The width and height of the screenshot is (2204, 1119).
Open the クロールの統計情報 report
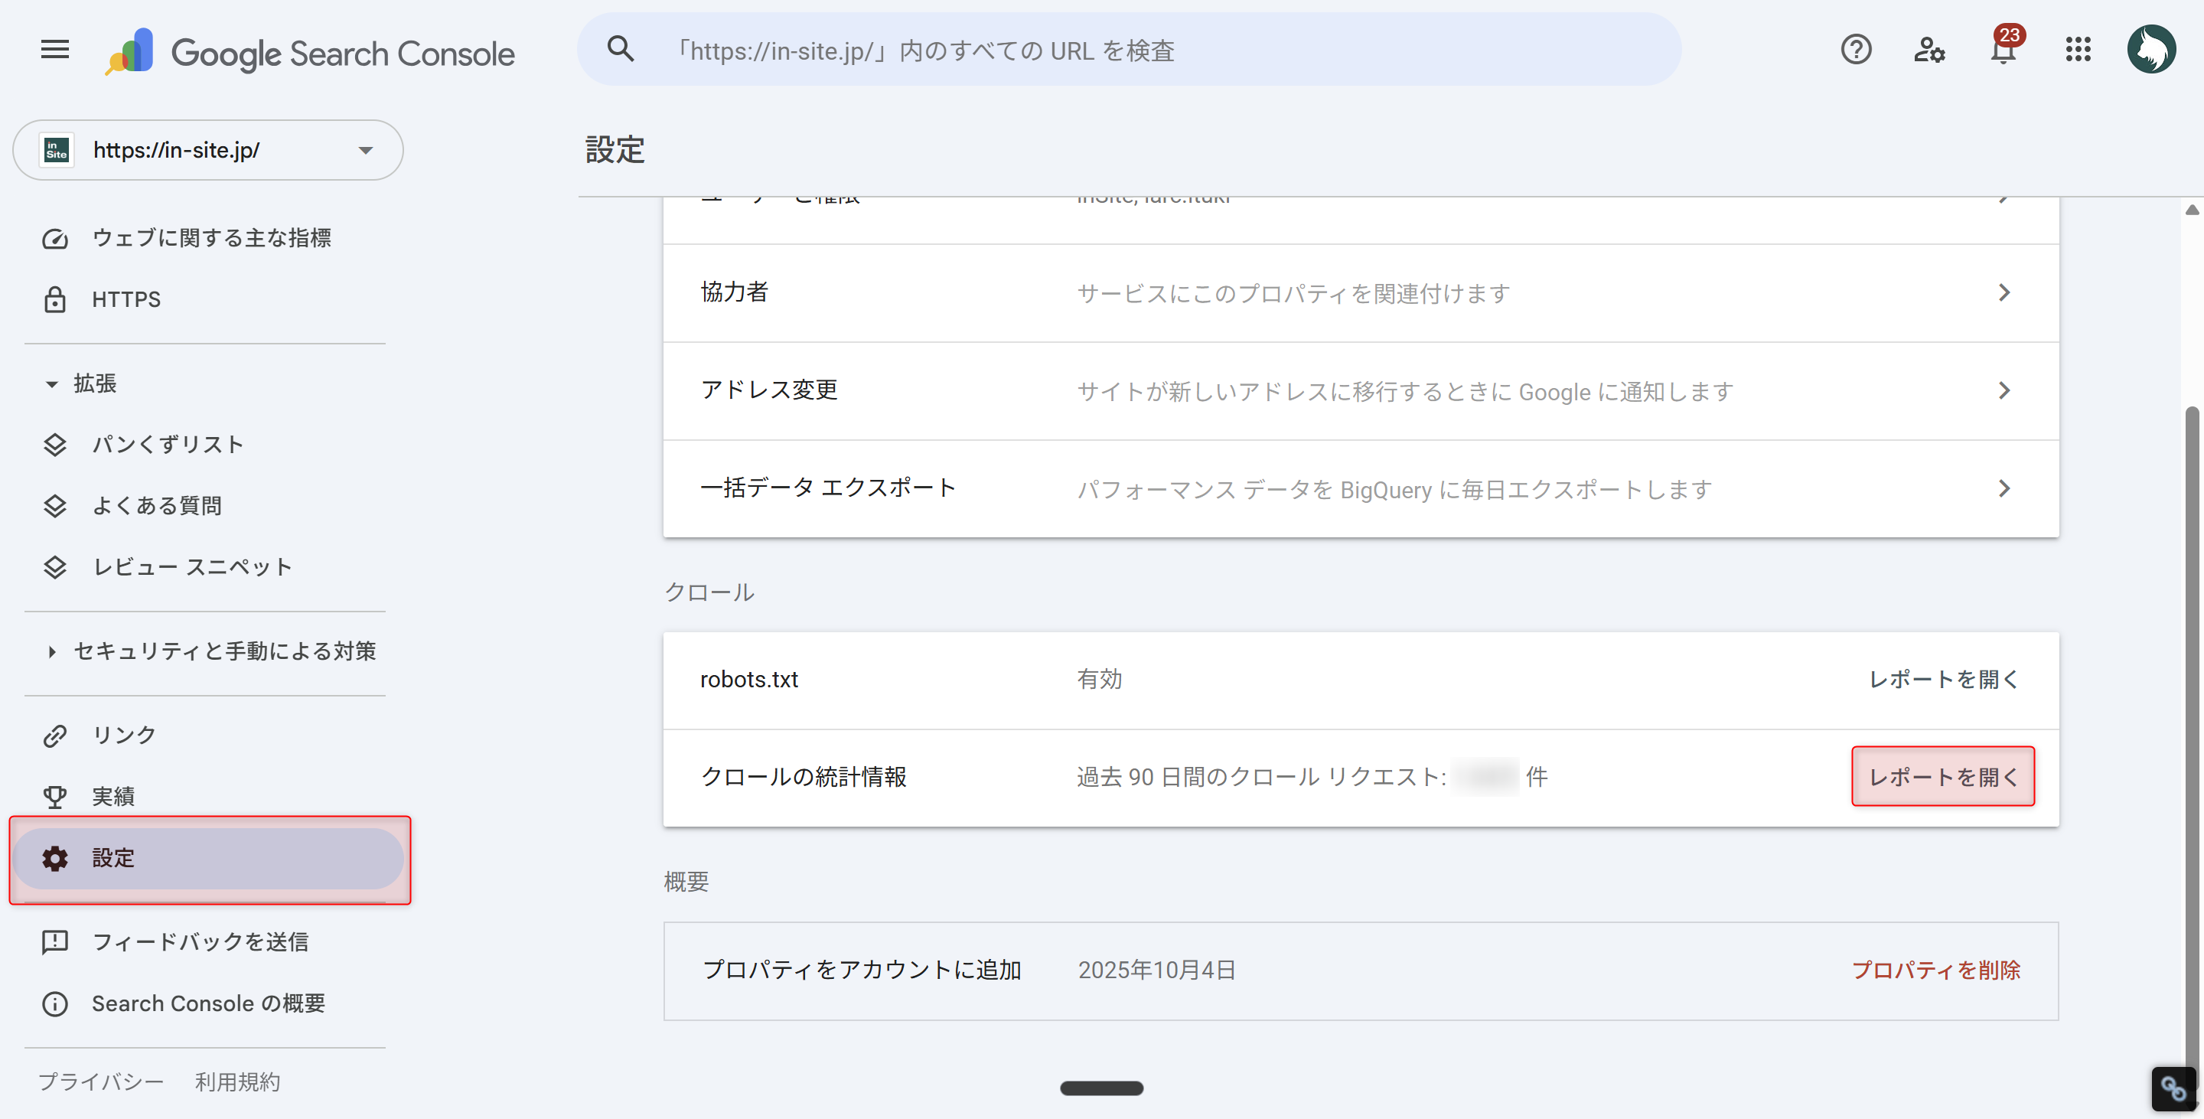point(1942,776)
